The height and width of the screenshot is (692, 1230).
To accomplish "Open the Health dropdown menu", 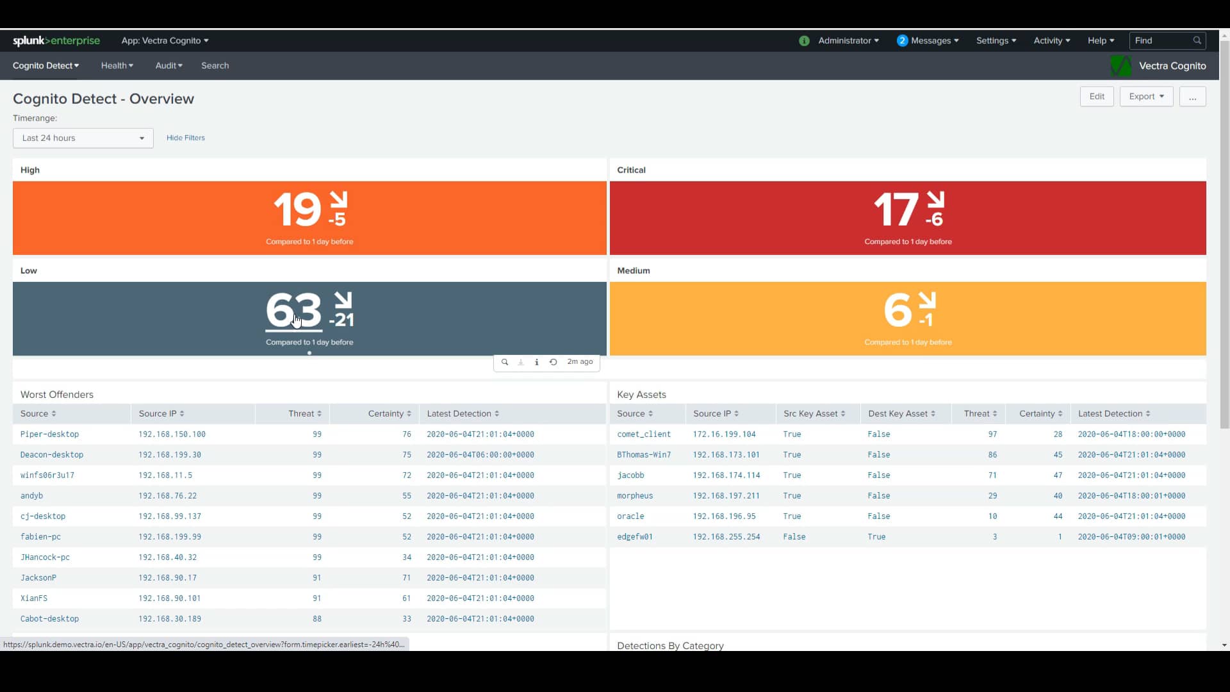I will pyautogui.click(x=116, y=65).
